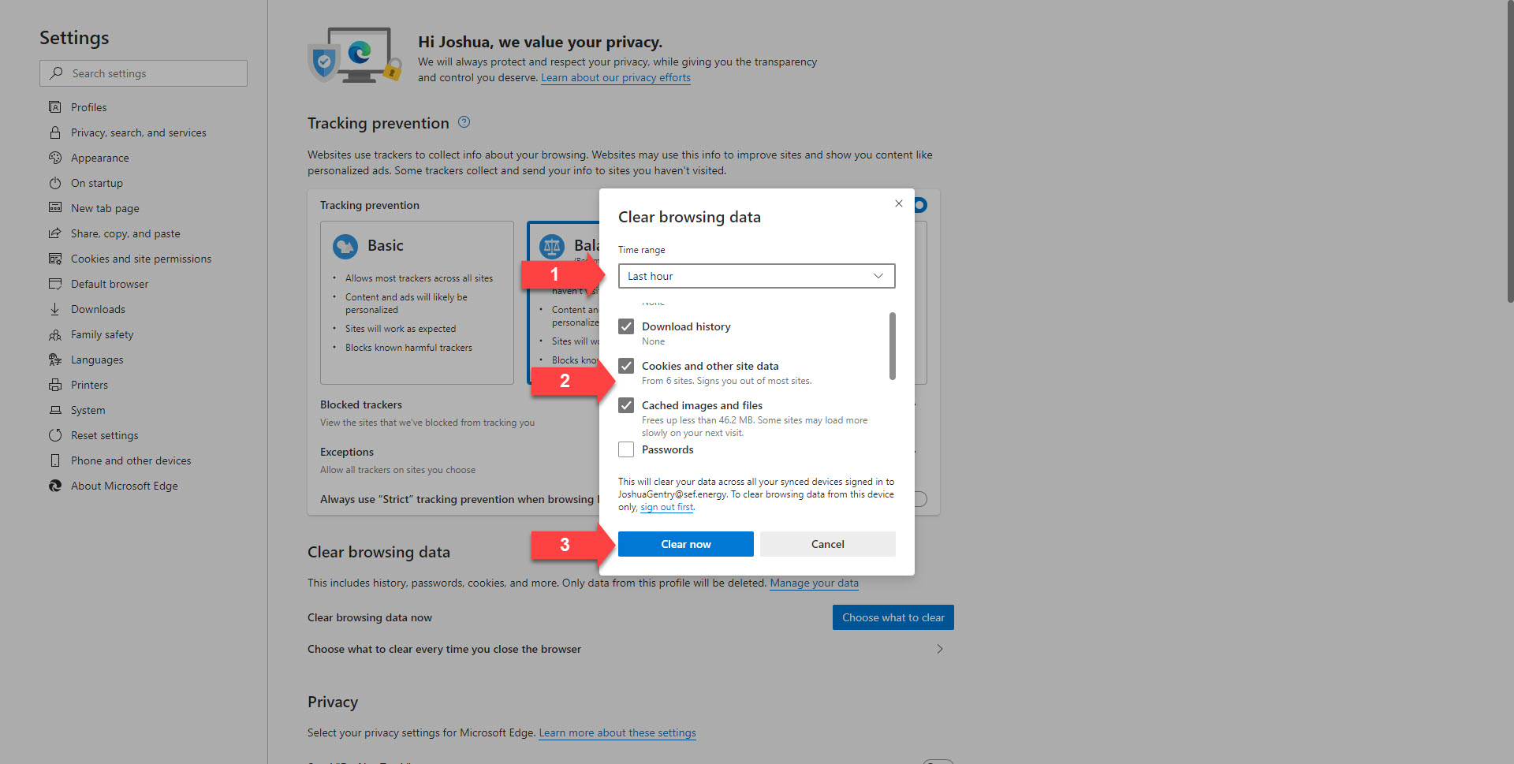Open Learn about our privacy efforts link
This screenshot has height=764, width=1514.
pyautogui.click(x=616, y=77)
